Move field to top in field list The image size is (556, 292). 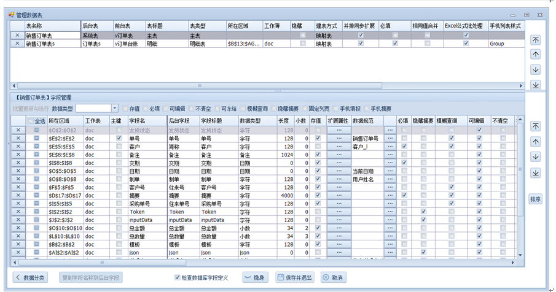[x=536, y=126]
